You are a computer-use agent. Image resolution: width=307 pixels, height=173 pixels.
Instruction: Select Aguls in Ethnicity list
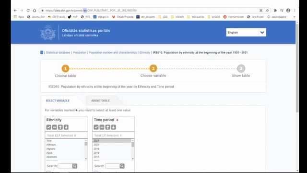(x=65, y=153)
